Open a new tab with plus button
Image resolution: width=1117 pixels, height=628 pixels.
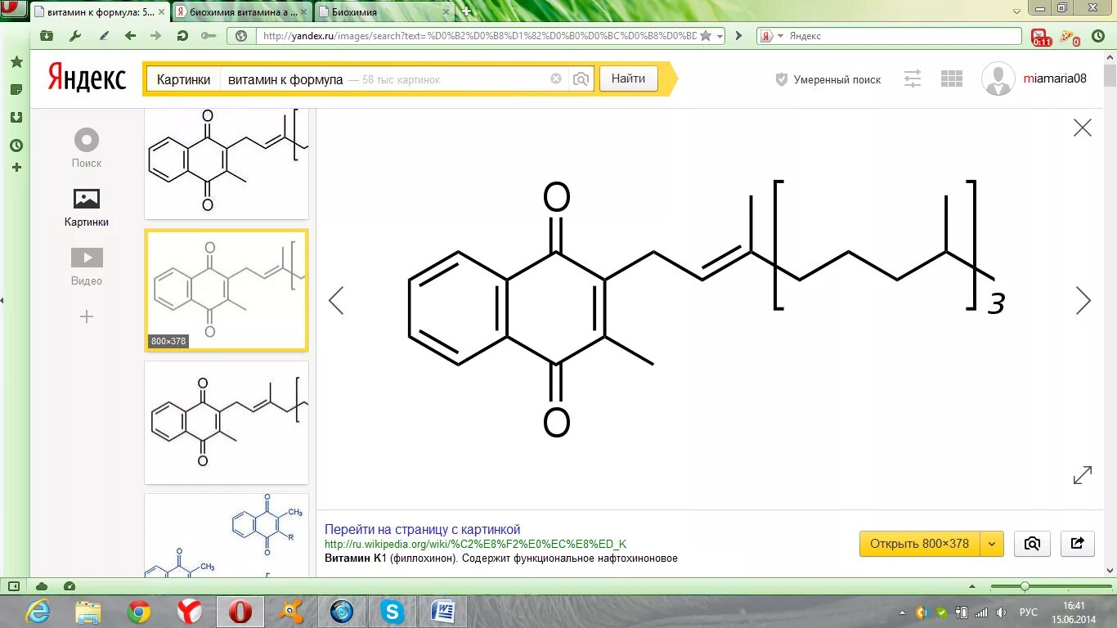467,11
